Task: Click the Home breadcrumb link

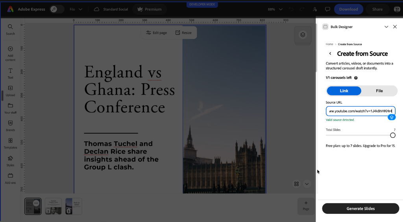Action: pyautogui.click(x=329, y=44)
